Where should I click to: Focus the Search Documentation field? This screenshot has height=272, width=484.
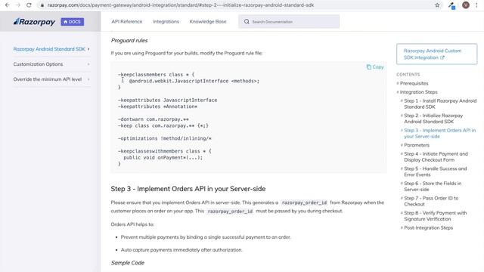pyautogui.click(x=289, y=22)
